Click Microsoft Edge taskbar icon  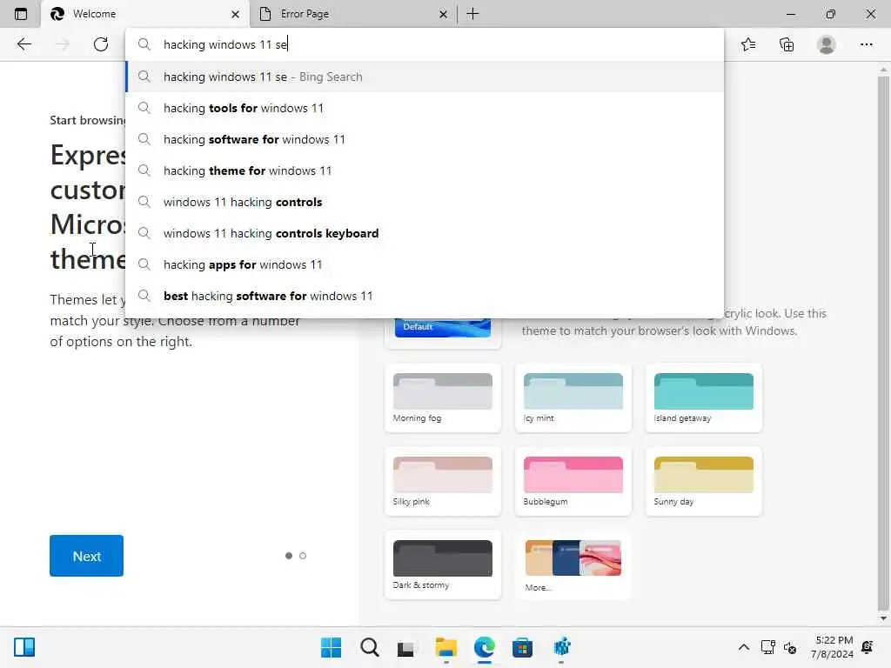click(484, 647)
